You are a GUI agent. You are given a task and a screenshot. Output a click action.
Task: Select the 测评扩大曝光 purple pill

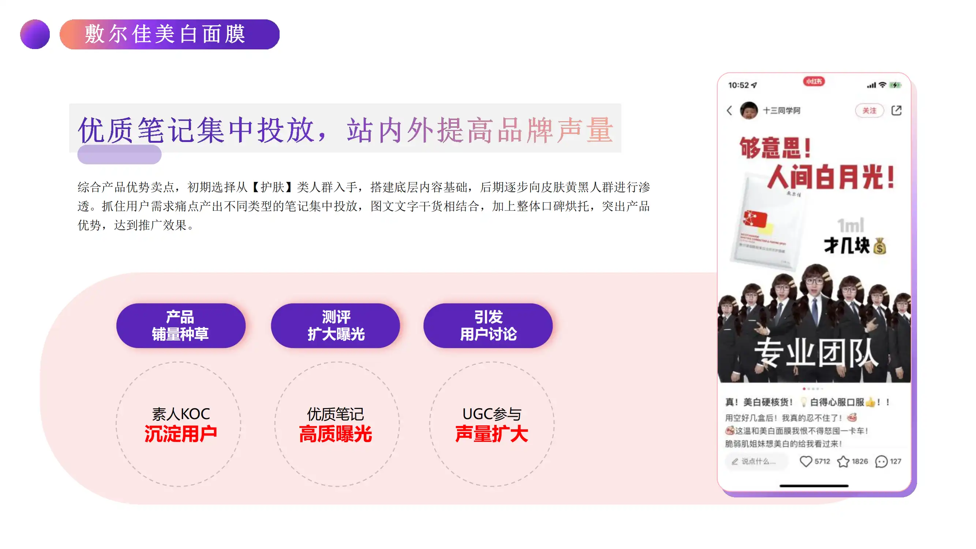[x=336, y=325]
